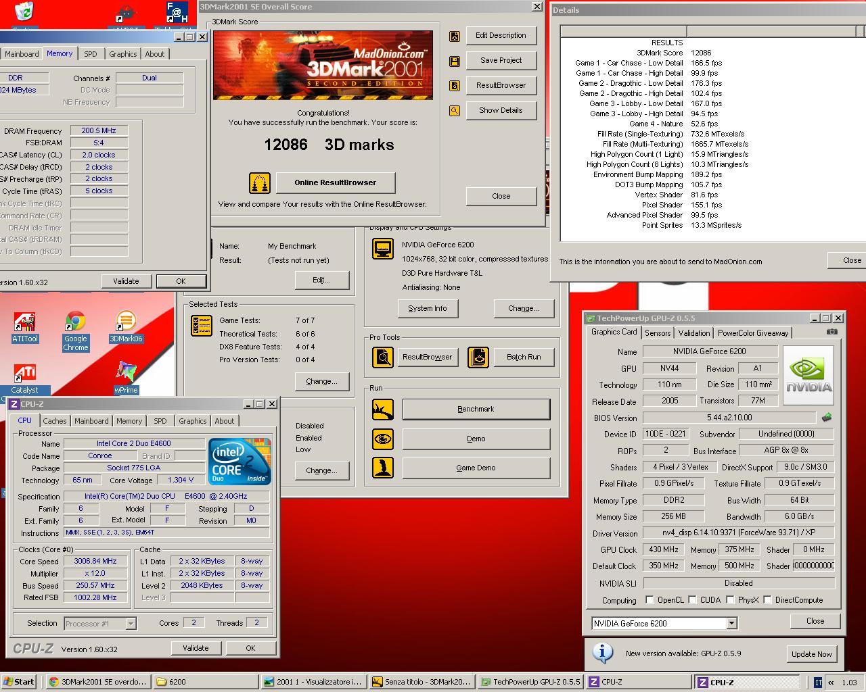This screenshot has width=866, height=692.
Task: Open Catalyst desktop shortcut
Action: 25,379
